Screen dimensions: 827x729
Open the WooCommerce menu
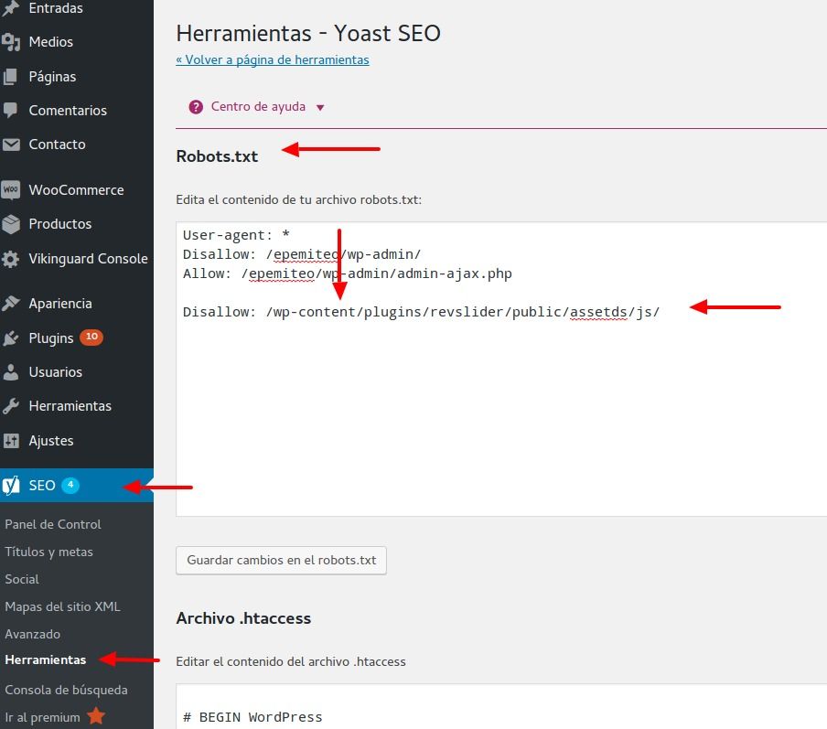pyautogui.click(x=77, y=189)
